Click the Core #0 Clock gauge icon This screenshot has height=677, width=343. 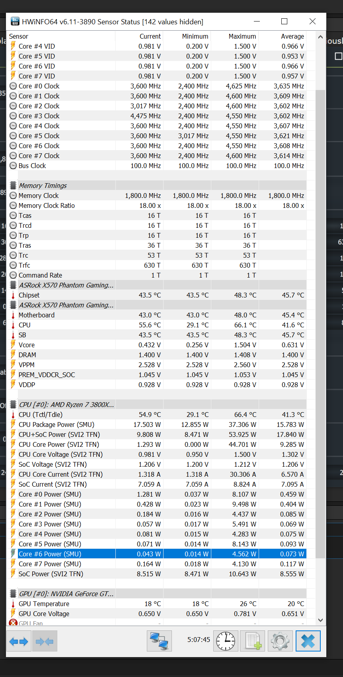tap(13, 86)
